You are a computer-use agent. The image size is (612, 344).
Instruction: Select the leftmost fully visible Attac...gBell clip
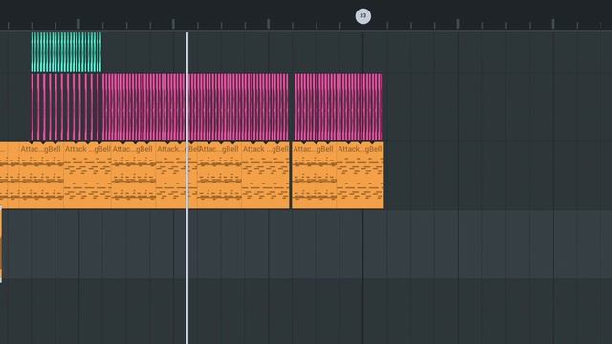(41, 176)
